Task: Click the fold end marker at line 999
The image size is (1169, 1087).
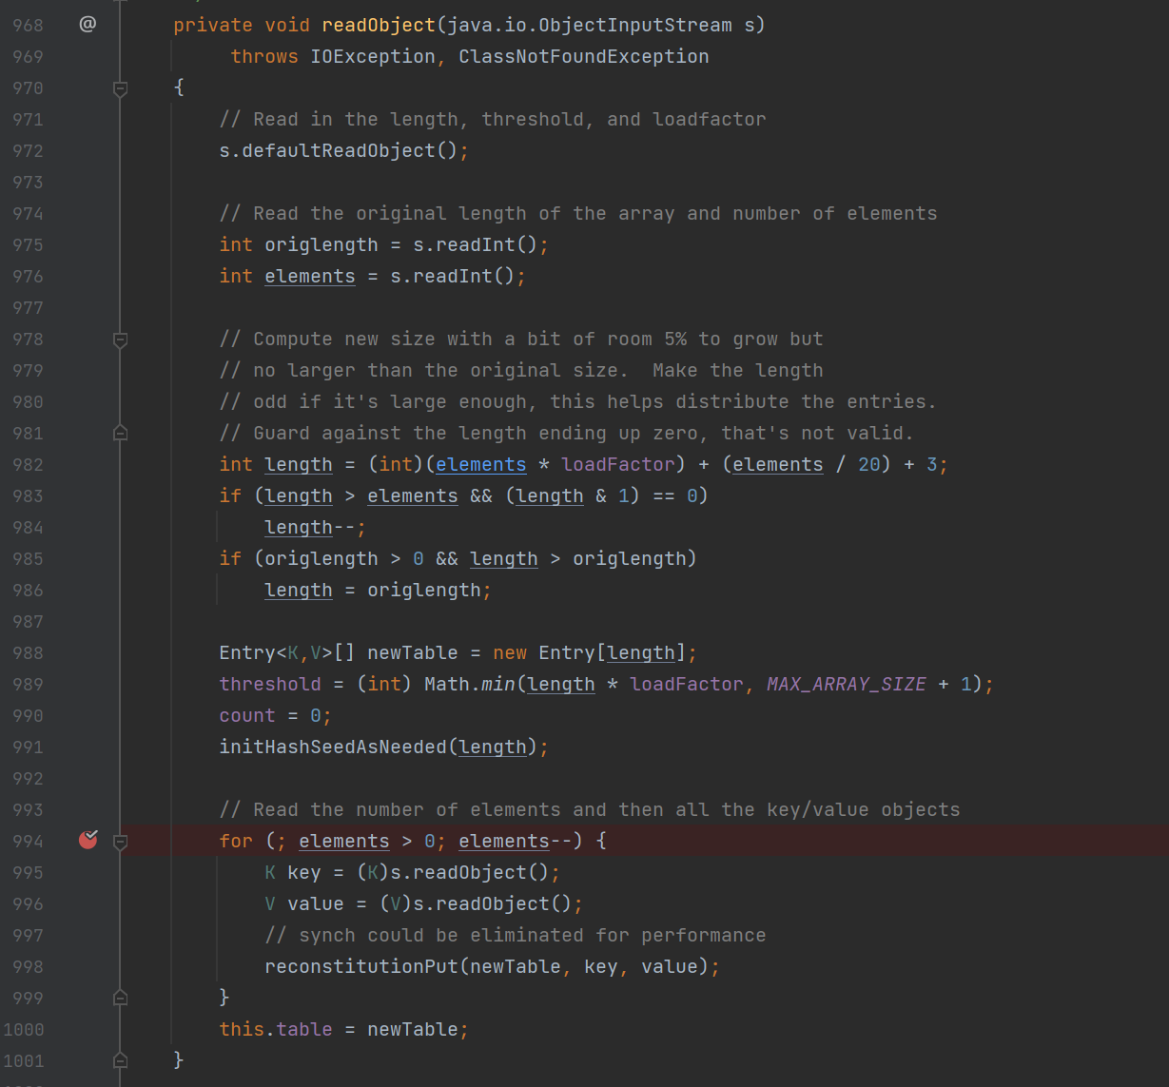Action: point(121,998)
